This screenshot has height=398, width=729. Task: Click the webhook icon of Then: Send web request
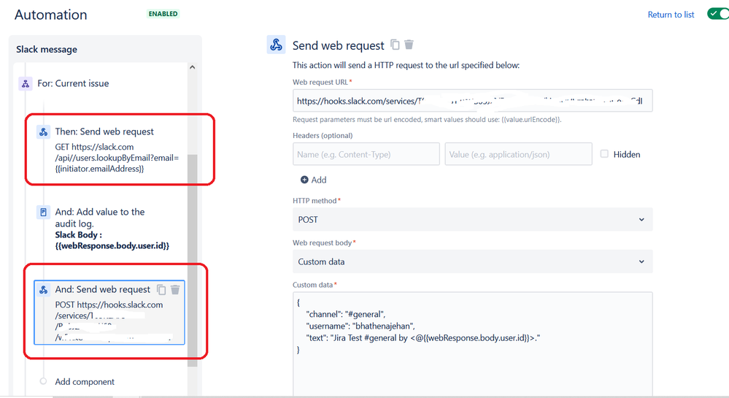coord(43,131)
